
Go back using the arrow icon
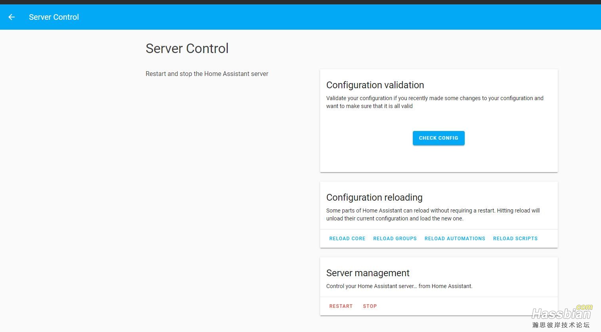click(11, 17)
